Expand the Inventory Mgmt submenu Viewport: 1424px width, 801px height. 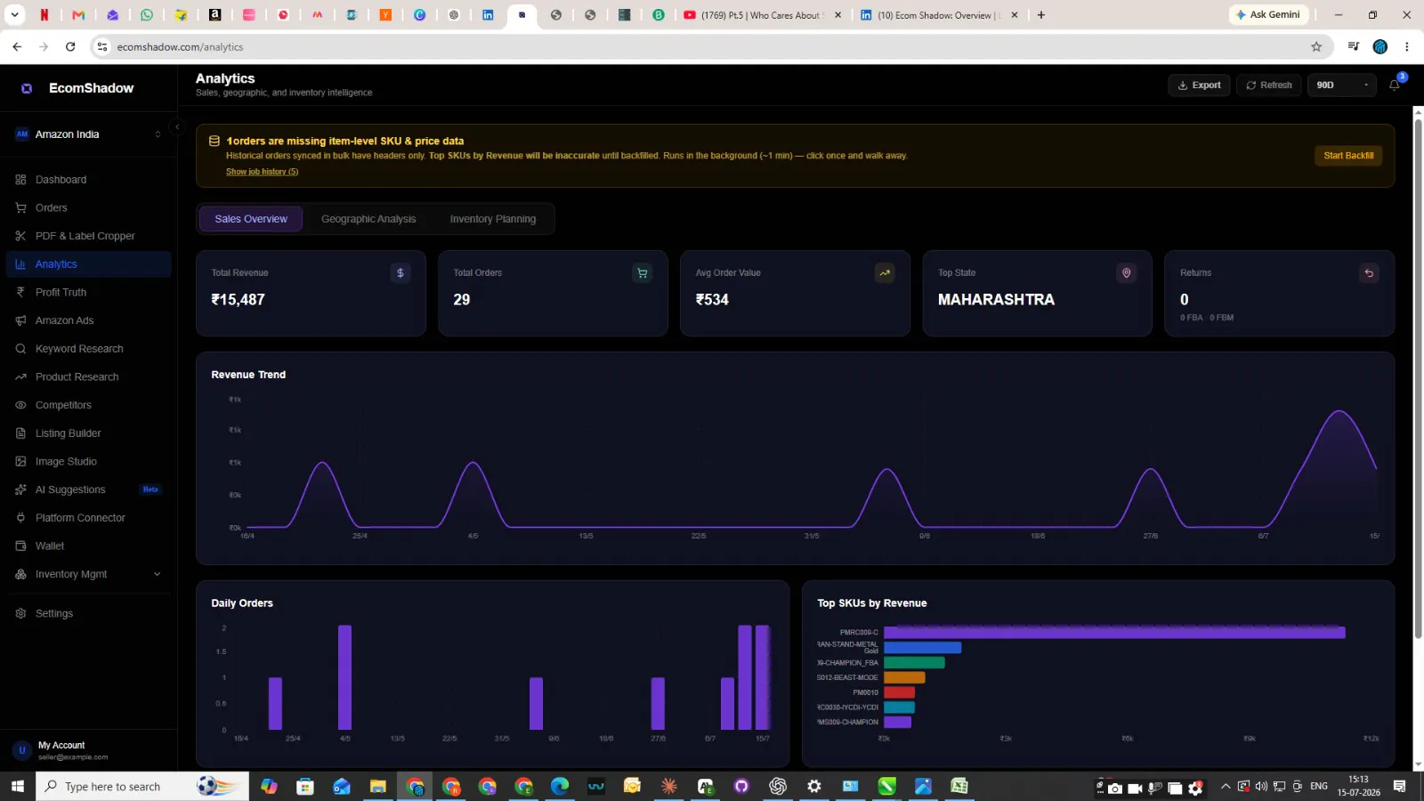(88, 575)
